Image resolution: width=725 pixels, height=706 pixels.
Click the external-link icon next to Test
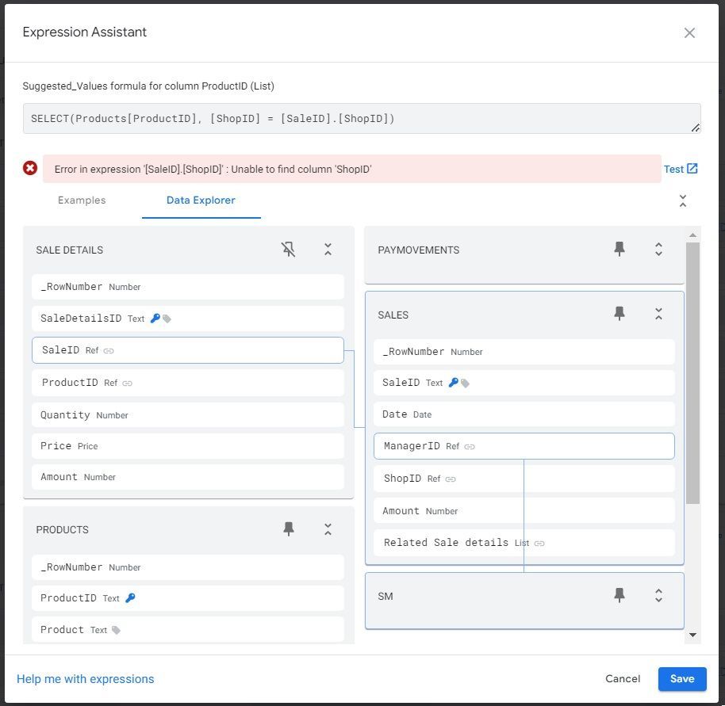click(692, 169)
